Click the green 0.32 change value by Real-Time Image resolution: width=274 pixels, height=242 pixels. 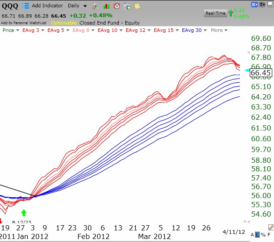(239, 10)
